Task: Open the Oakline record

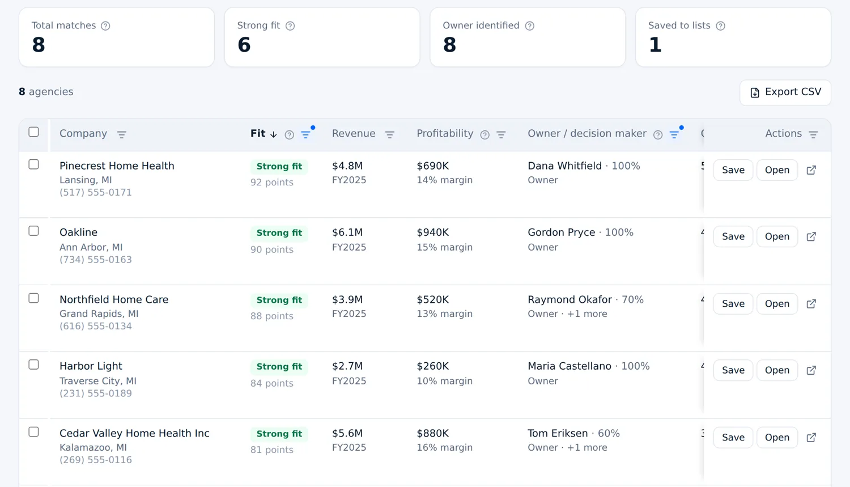Action: pyautogui.click(x=777, y=236)
